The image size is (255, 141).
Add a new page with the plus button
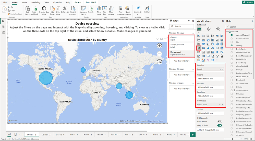click(x=193, y=134)
